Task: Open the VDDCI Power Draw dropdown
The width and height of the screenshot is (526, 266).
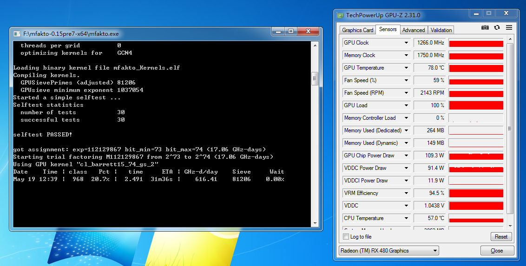Action: [406, 181]
